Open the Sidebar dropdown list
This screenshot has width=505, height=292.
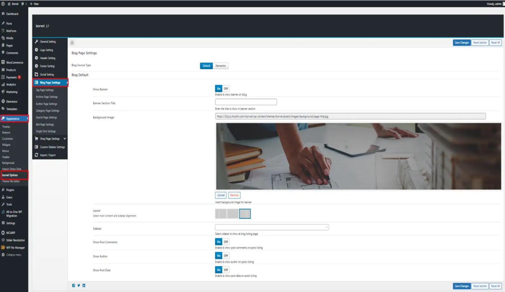click(272, 227)
